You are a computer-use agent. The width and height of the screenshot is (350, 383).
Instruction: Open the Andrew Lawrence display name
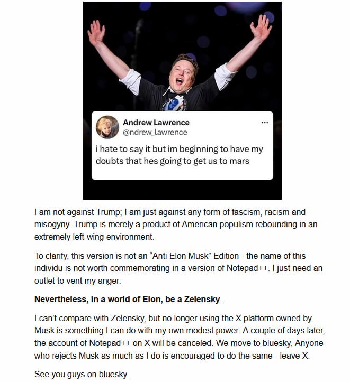pos(156,123)
